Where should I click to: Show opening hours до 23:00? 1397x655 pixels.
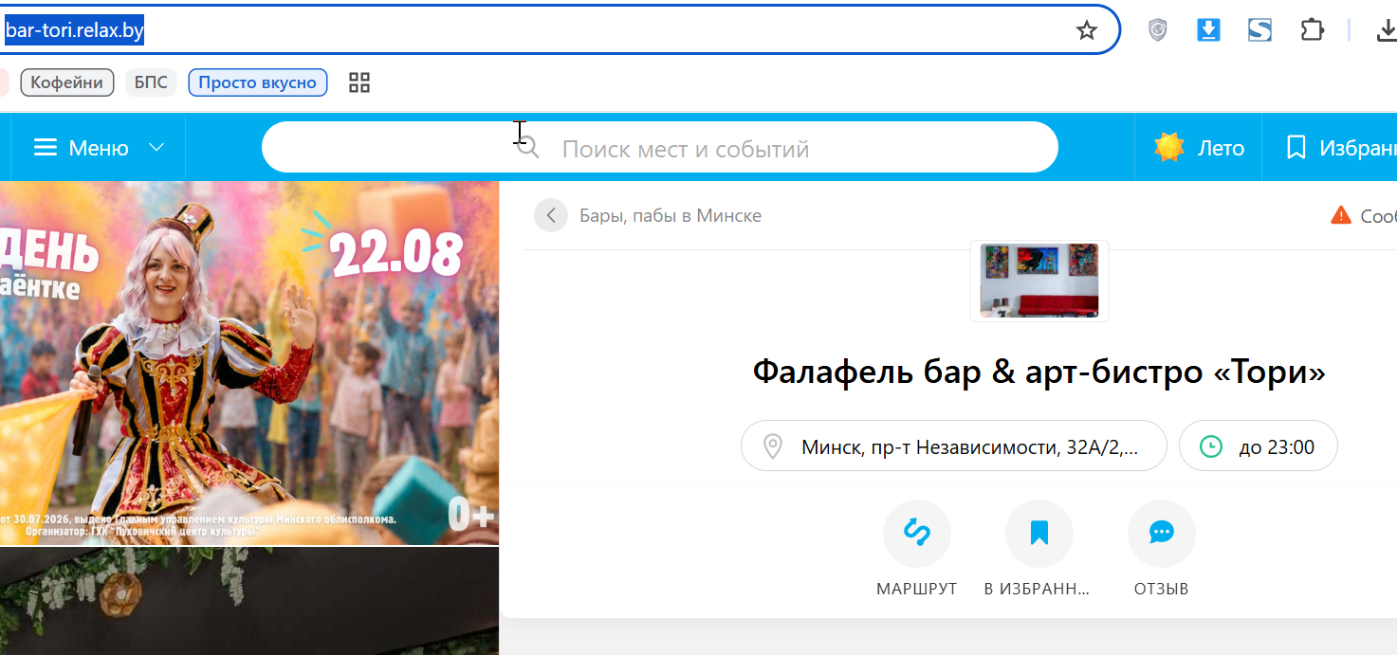(1259, 446)
